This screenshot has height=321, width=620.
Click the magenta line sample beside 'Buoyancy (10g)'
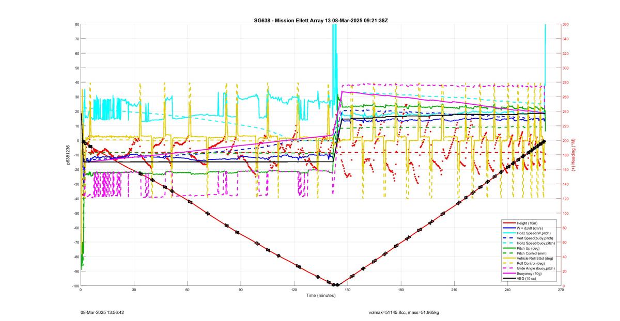click(508, 274)
